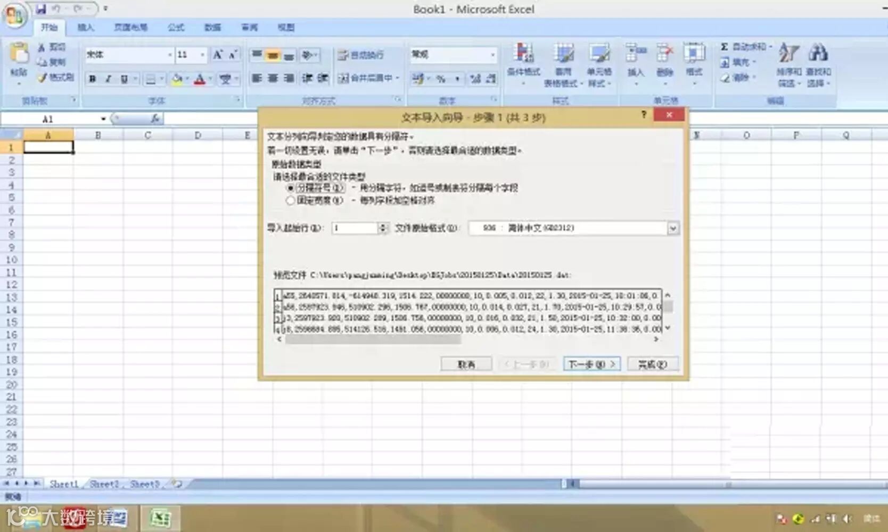Click the Increase Font Size icon
Screen dimensions: 888x532
coord(218,54)
